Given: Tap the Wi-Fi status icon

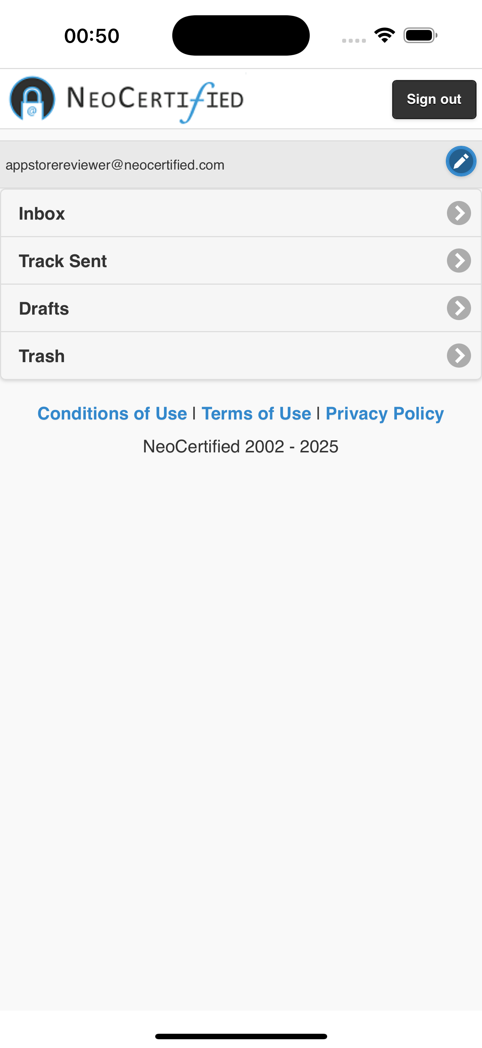Looking at the screenshot, I should (385, 35).
